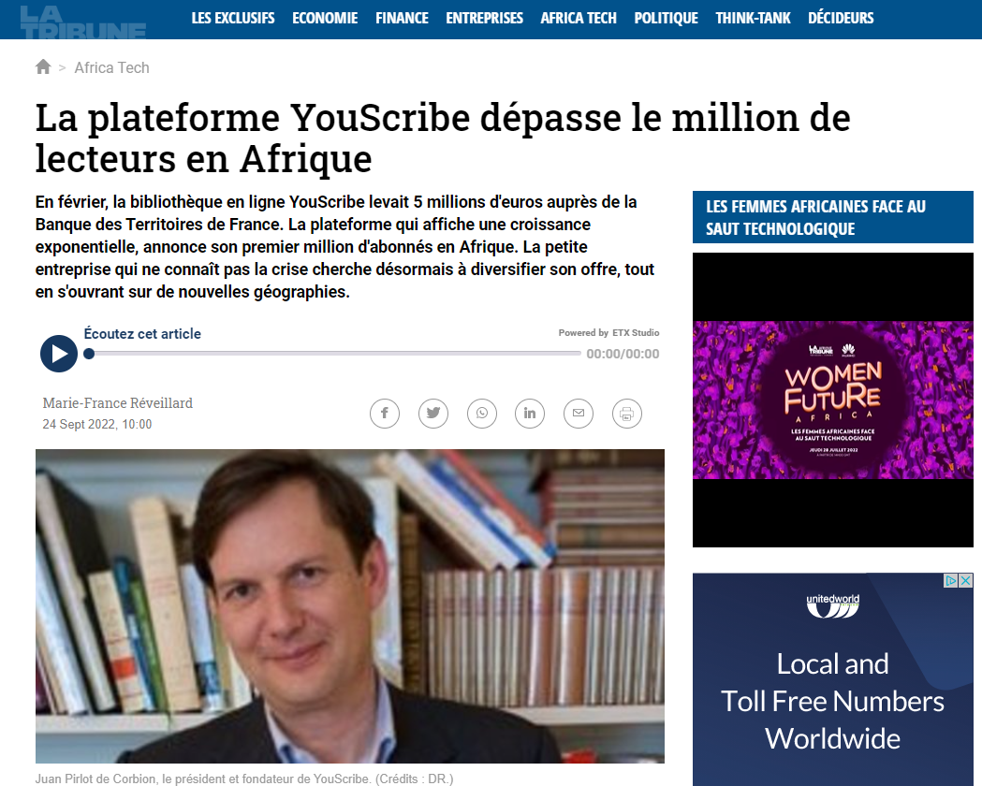
Task: Print the article using printer icon
Action: click(x=627, y=414)
